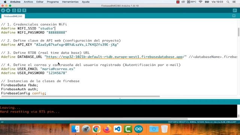Click the "// 3. Define RTDB" comment line
Image resolution: width=240 pixels, height=135 pixels.
(x=45, y=52)
